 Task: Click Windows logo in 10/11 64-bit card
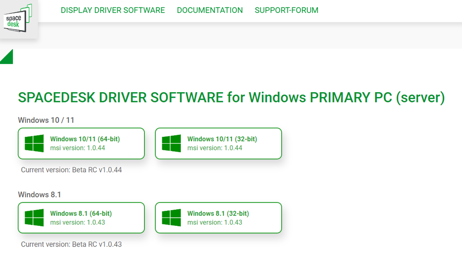coord(34,143)
